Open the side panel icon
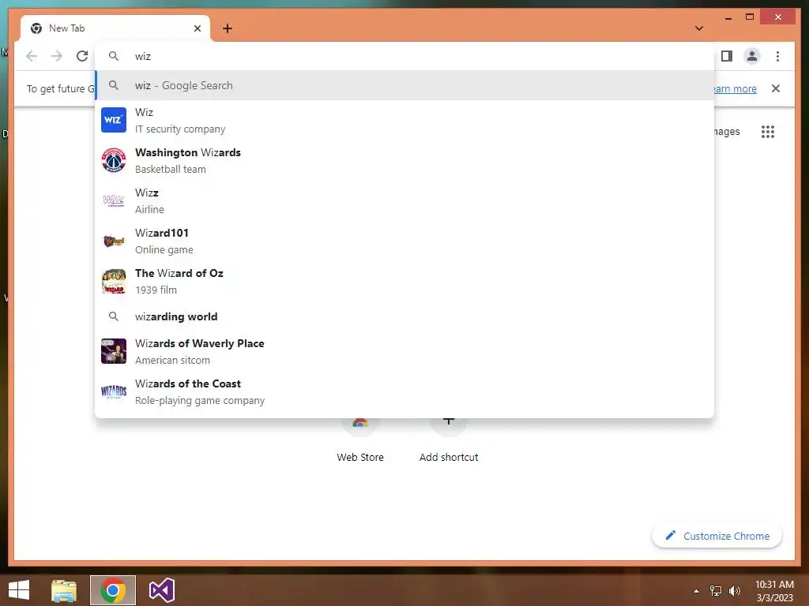This screenshot has width=809, height=606. point(727,56)
